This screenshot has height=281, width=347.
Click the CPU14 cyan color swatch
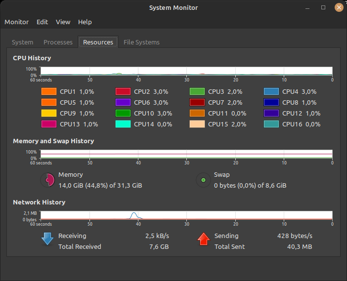(x=123, y=124)
